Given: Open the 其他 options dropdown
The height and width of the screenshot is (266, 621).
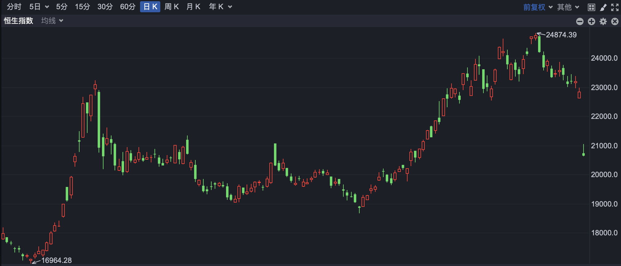Looking at the screenshot, I should click(568, 7).
